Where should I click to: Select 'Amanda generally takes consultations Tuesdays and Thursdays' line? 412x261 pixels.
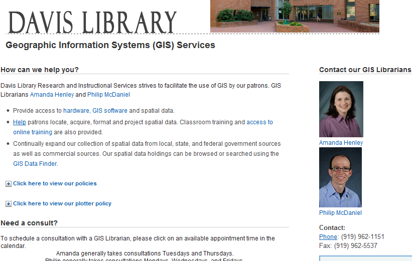145,253
